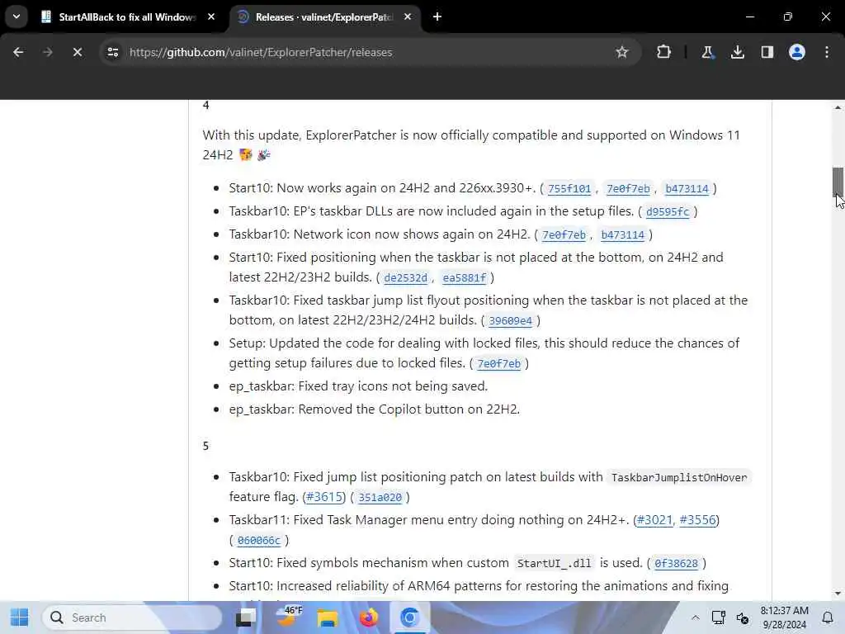The height and width of the screenshot is (634, 845).
Task: Click the StartUI_.dll code text
Action: click(554, 563)
